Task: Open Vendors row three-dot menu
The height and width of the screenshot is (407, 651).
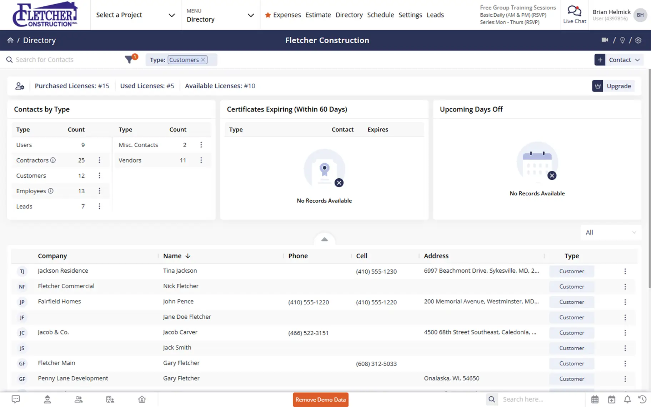Action: 201,160
